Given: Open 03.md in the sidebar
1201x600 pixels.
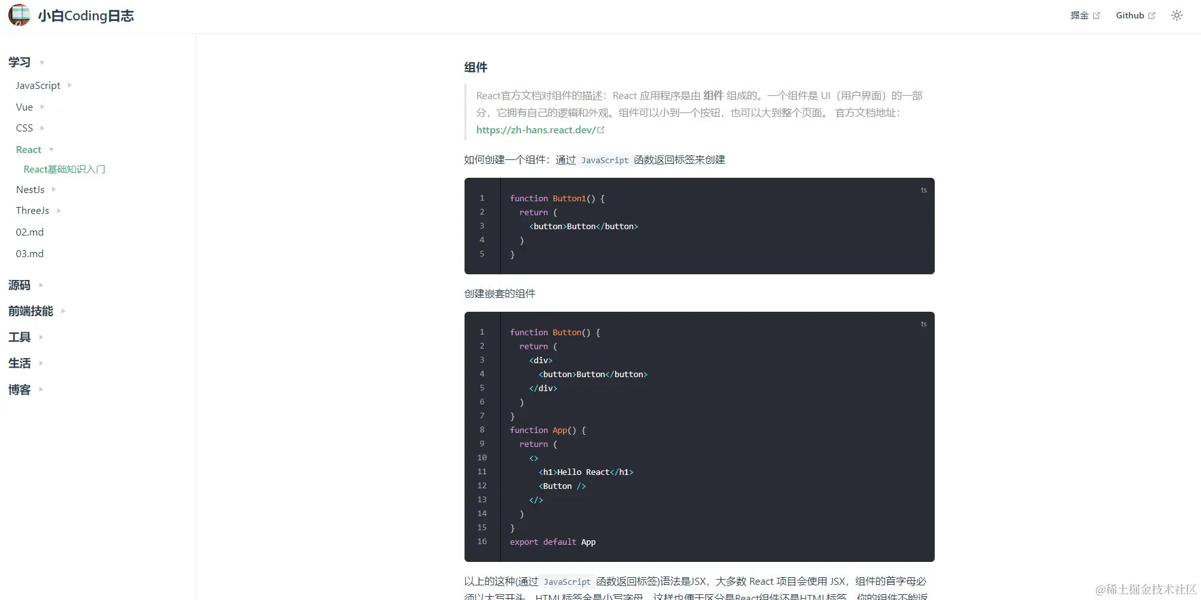Looking at the screenshot, I should pyautogui.click(x=30, y=253).
